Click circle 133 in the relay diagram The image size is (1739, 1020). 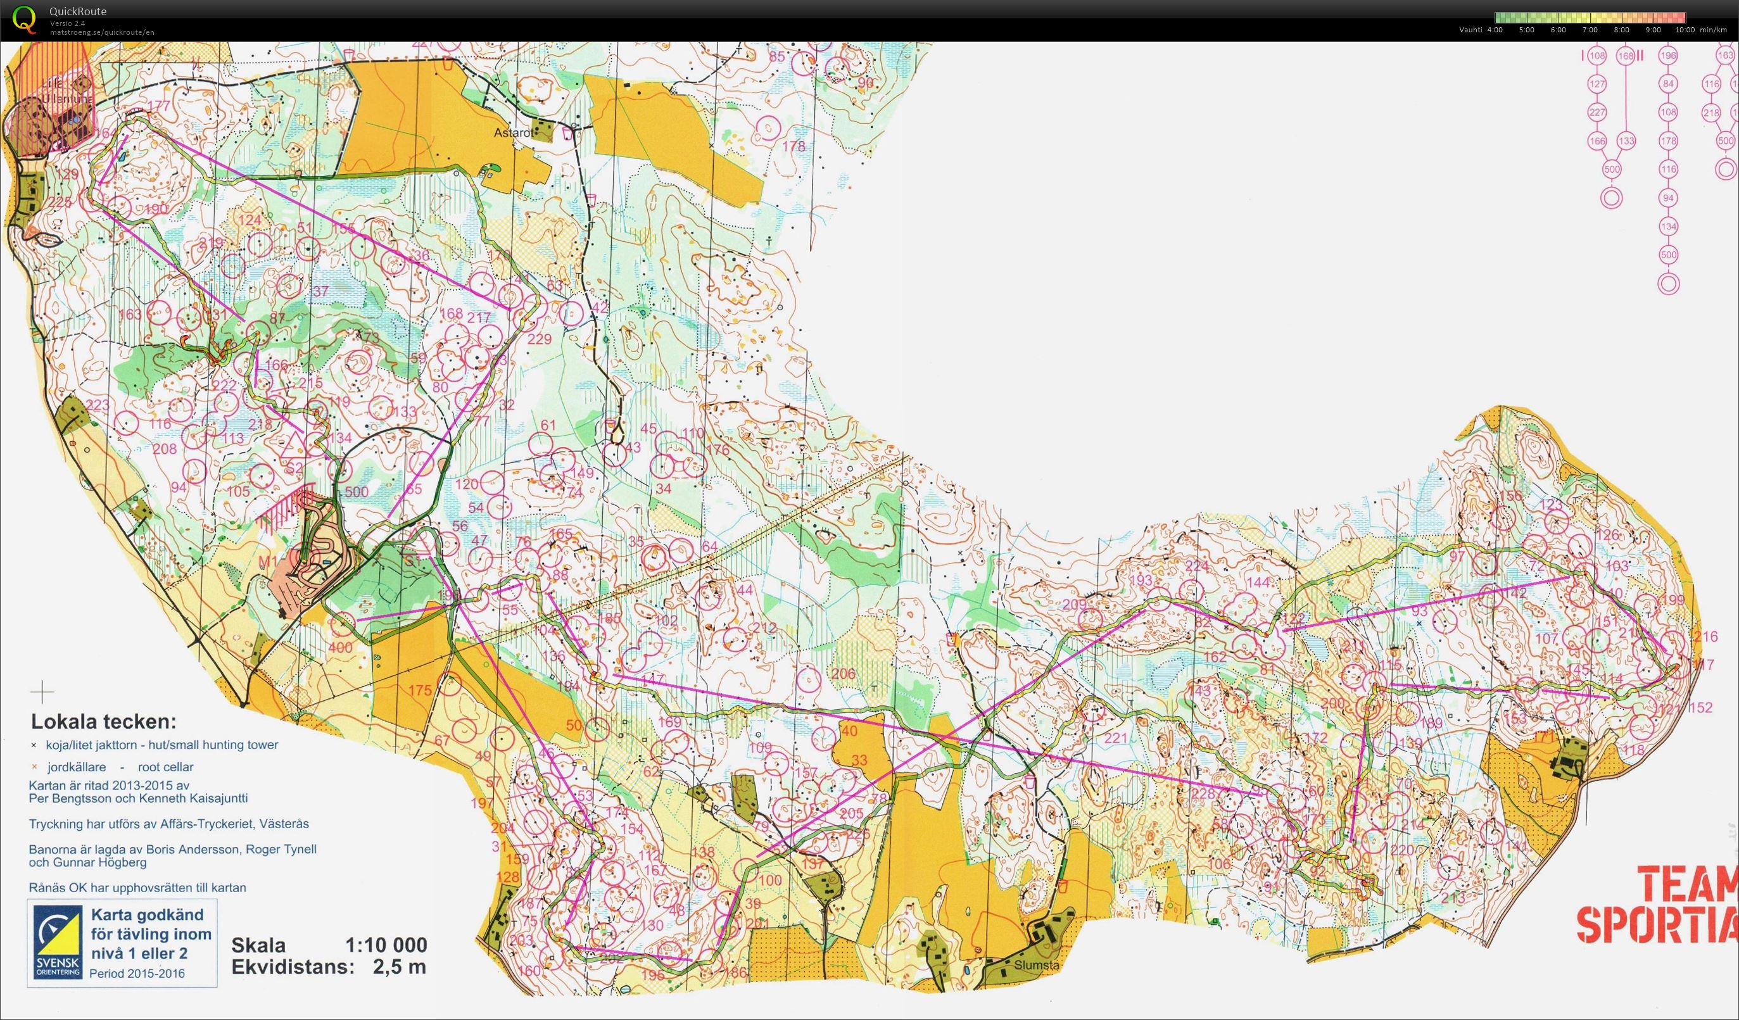click(1626, 141)
